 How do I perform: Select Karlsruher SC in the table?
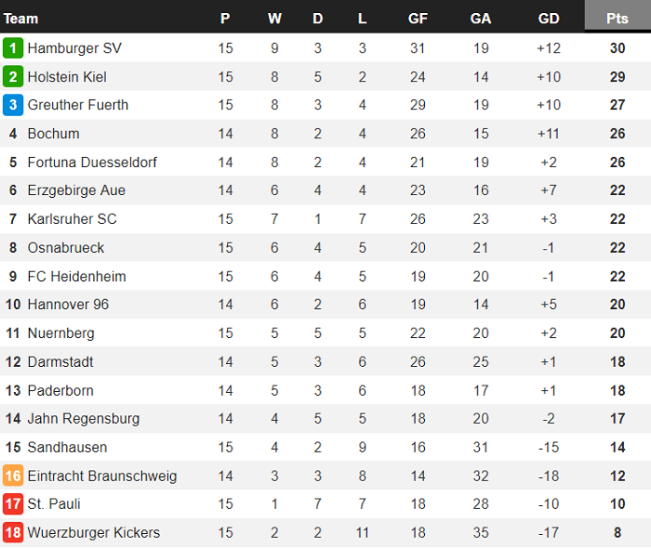tap(73, 219)
